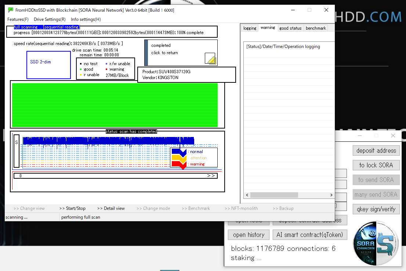
Task: Click the >> Benchmark bottom button
Action: [196, 208]
